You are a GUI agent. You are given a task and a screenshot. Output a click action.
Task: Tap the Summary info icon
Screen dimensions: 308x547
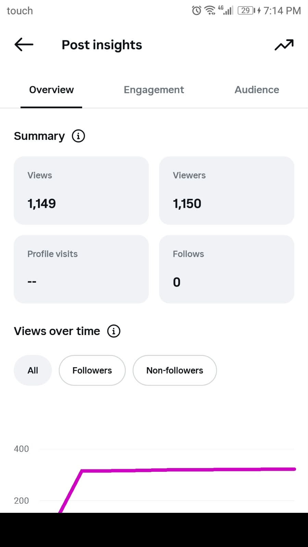click(78, 136)
